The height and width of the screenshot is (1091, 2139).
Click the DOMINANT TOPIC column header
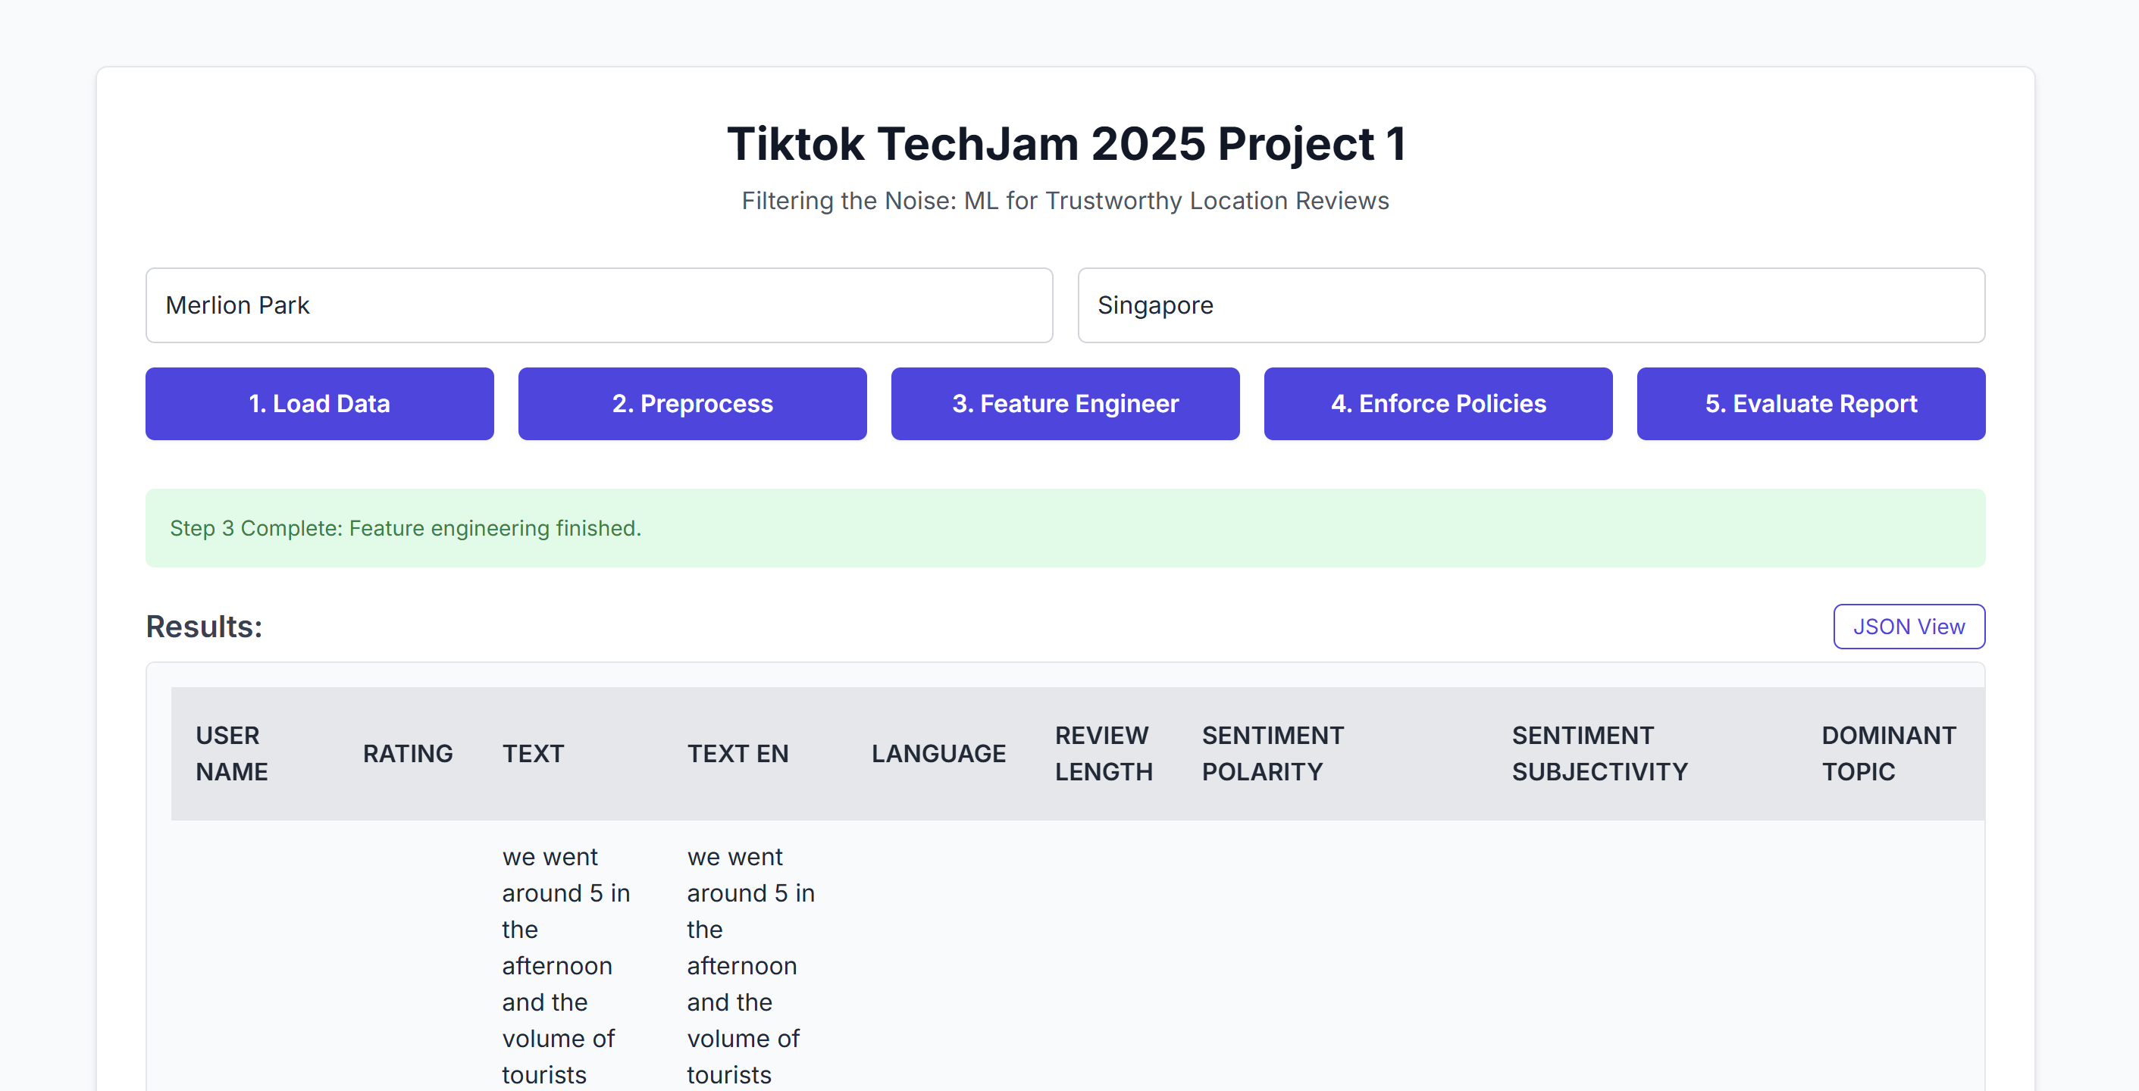[1888, 753]
